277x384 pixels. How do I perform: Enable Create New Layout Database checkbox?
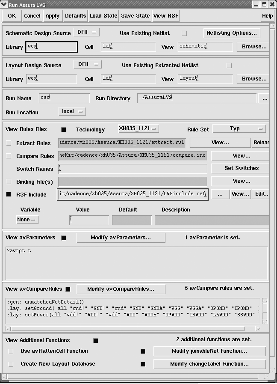[x=11, y=364]
